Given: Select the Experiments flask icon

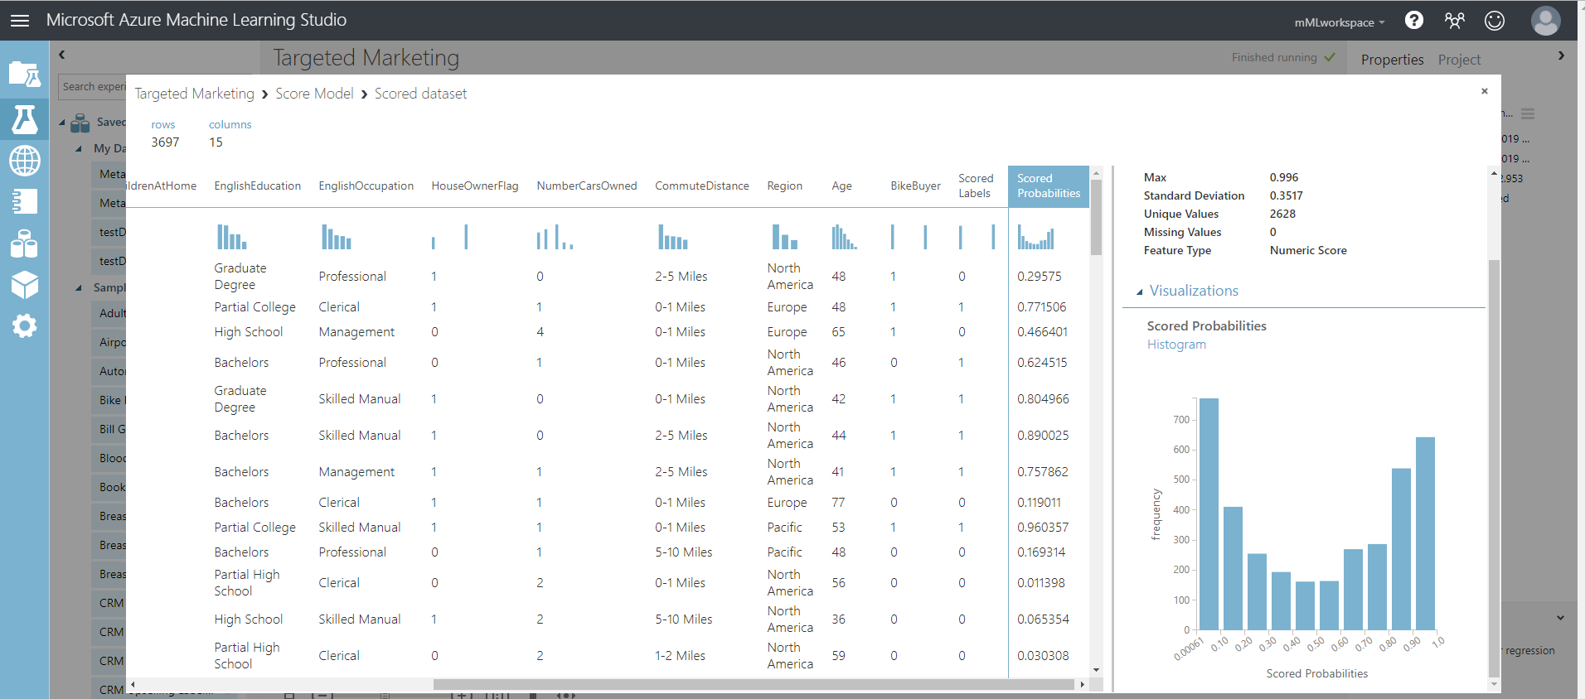Looking at the screenshot, I should (24, 120).
